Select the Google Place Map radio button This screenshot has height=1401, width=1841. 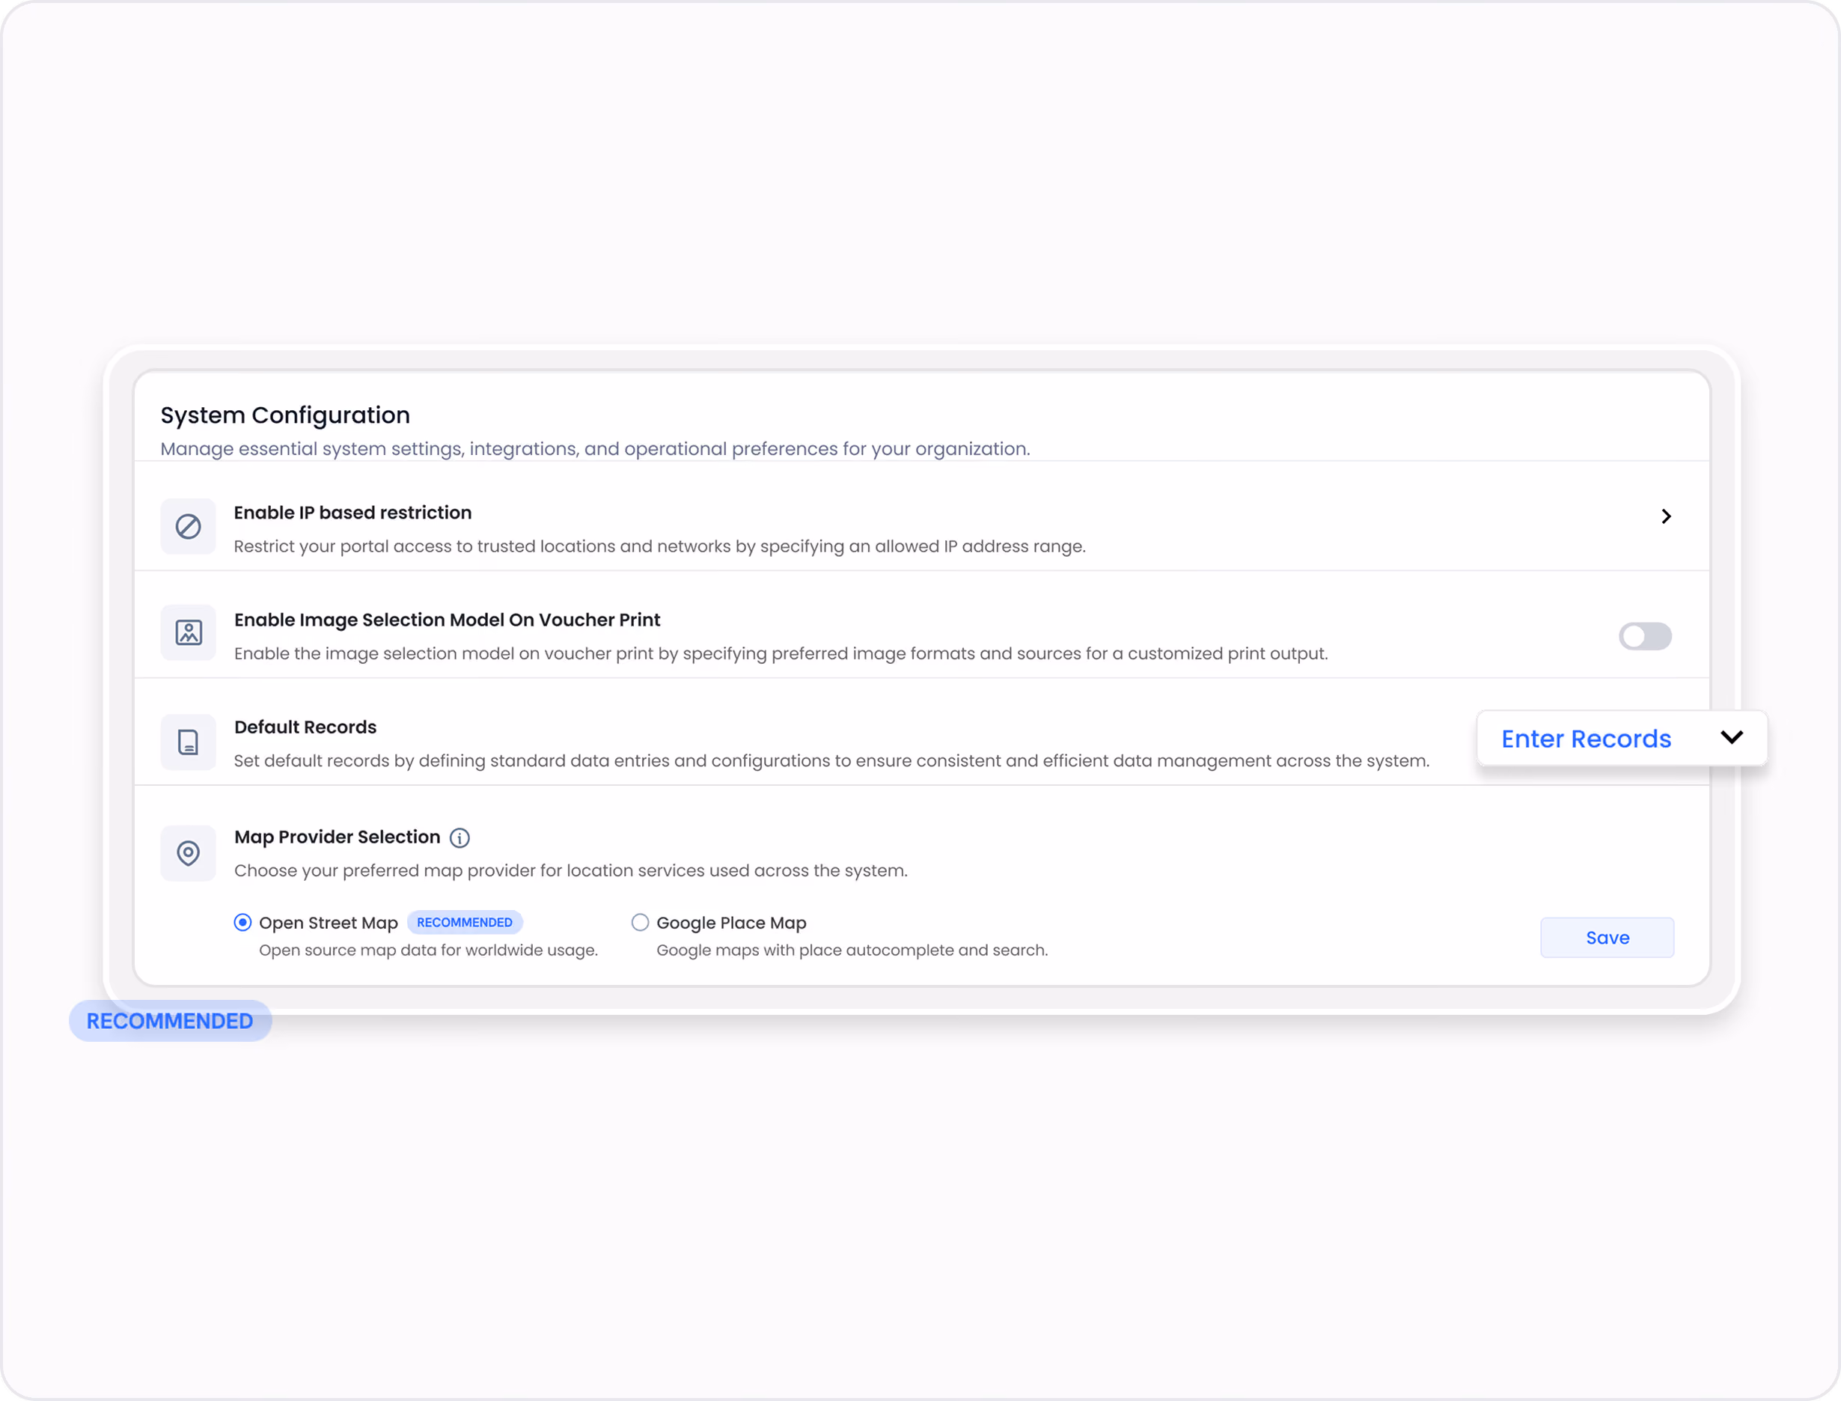coord(640,922)
